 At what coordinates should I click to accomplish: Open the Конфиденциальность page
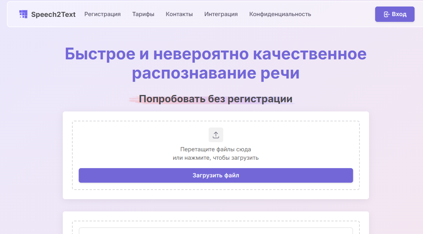pos(280,14)
